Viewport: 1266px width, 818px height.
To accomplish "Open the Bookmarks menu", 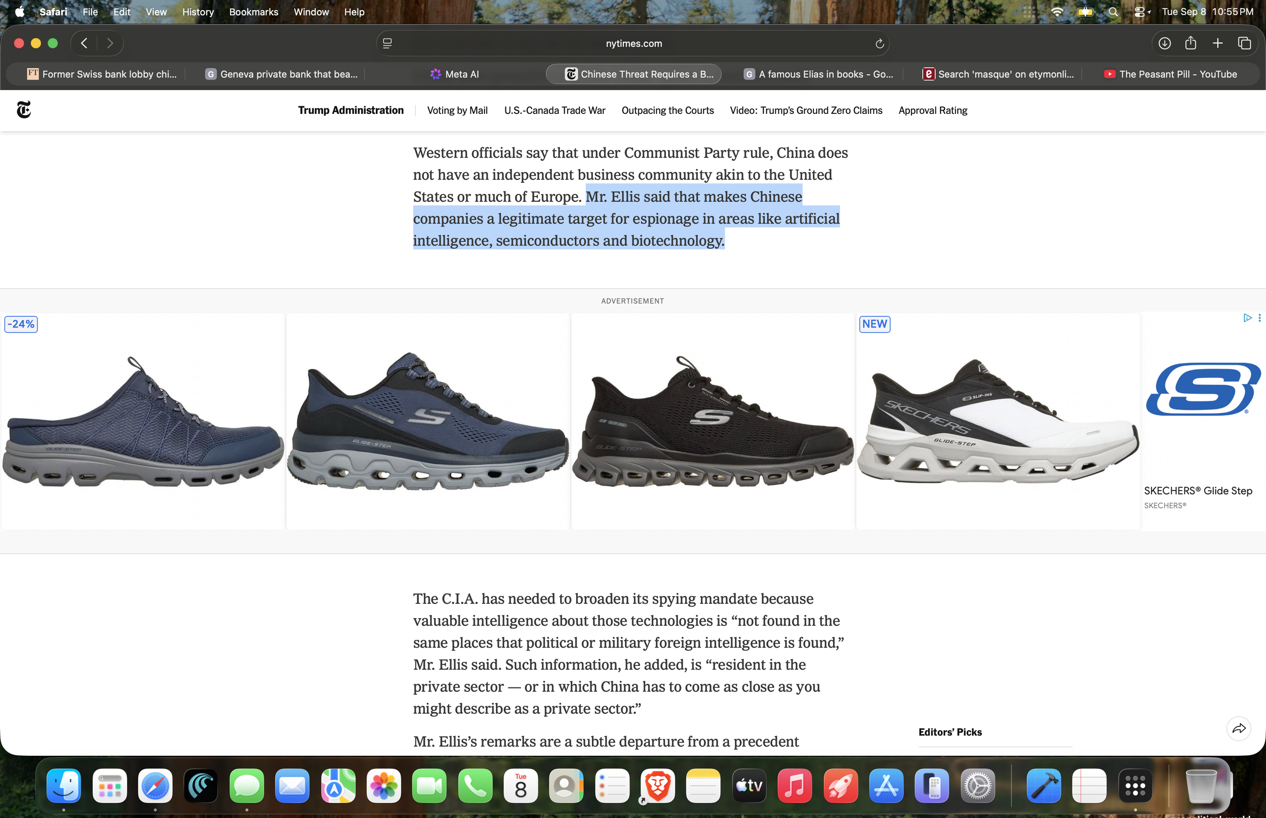I will coord(253,12).
